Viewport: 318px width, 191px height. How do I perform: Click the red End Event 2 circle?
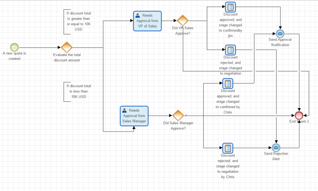pyautogui.click(x=299, y=115)
